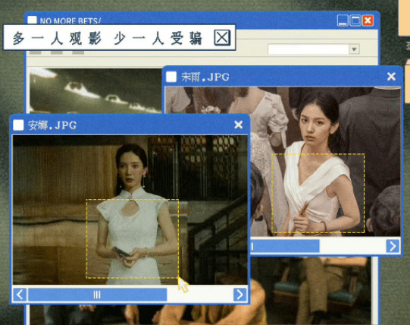Open the dropdown arrow in main window toolbar
The width and height of the screenshot is (410, 325).
(355, 49)
